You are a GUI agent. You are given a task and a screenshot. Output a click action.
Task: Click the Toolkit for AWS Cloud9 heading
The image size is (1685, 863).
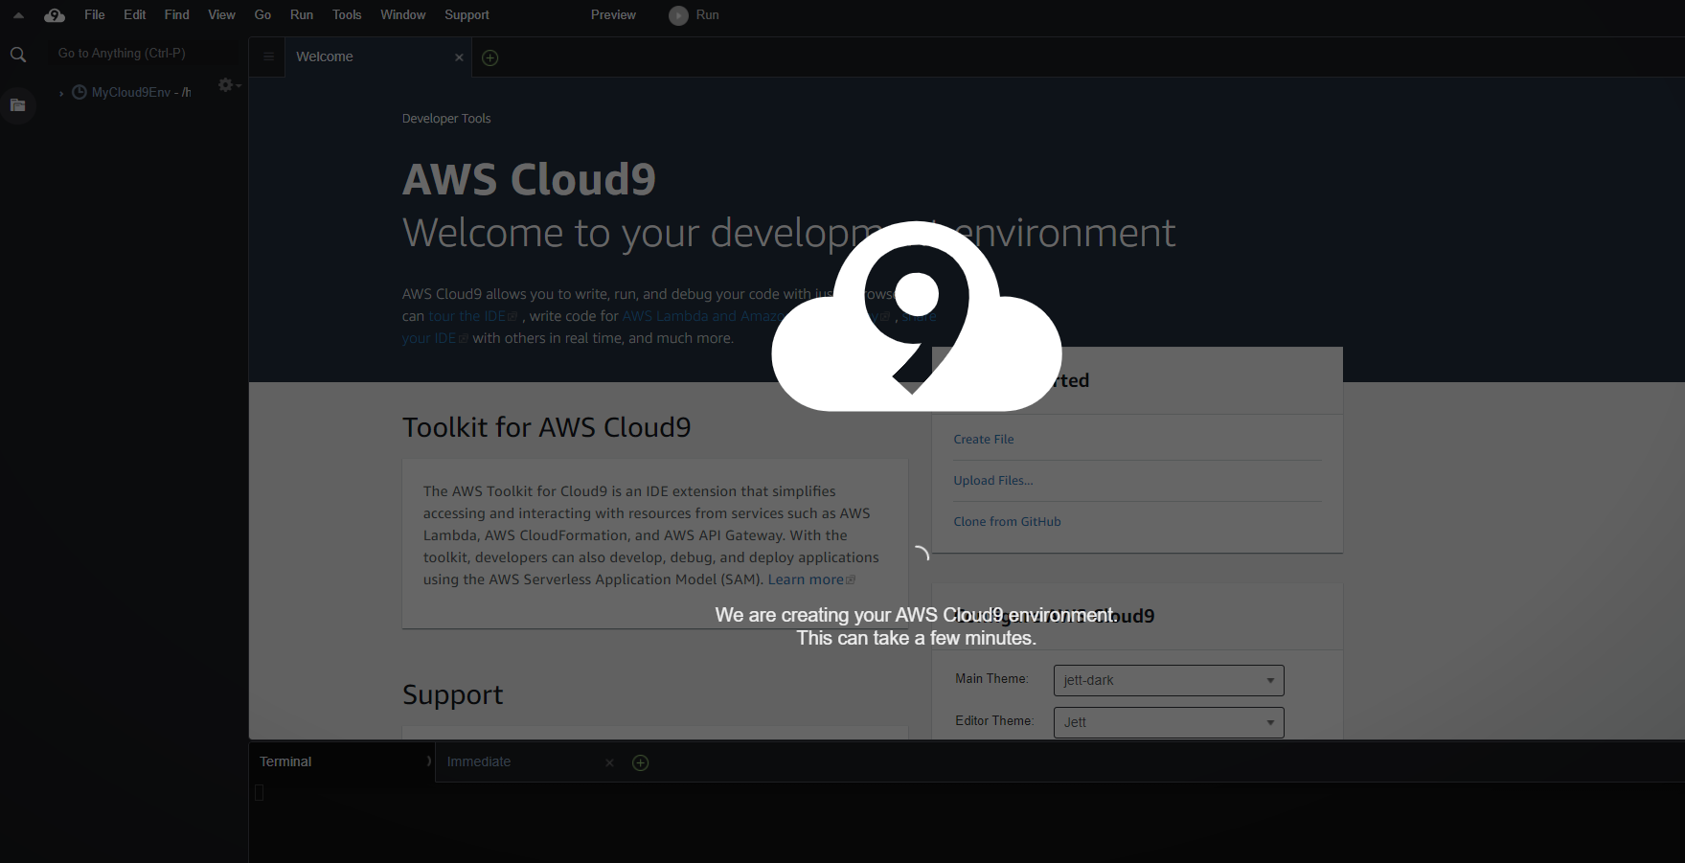click(x=546, y=427)
